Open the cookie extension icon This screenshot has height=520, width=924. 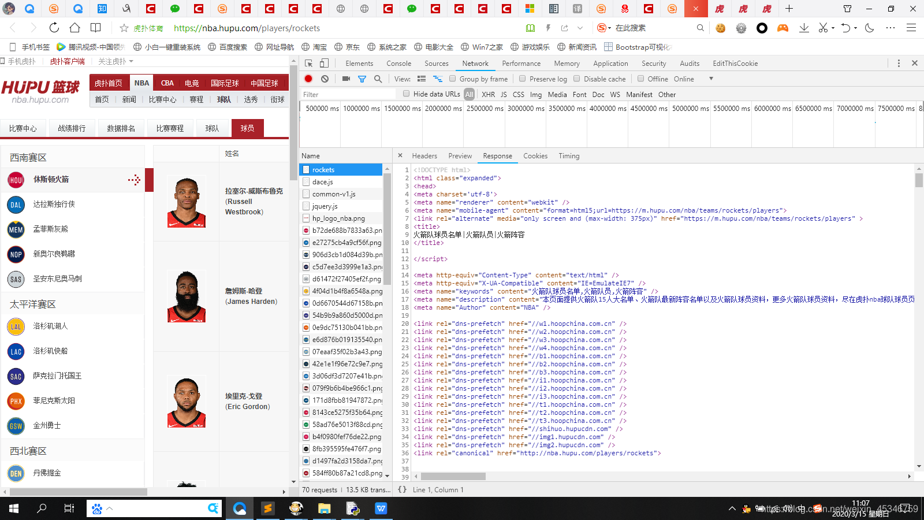click(721, 28)
